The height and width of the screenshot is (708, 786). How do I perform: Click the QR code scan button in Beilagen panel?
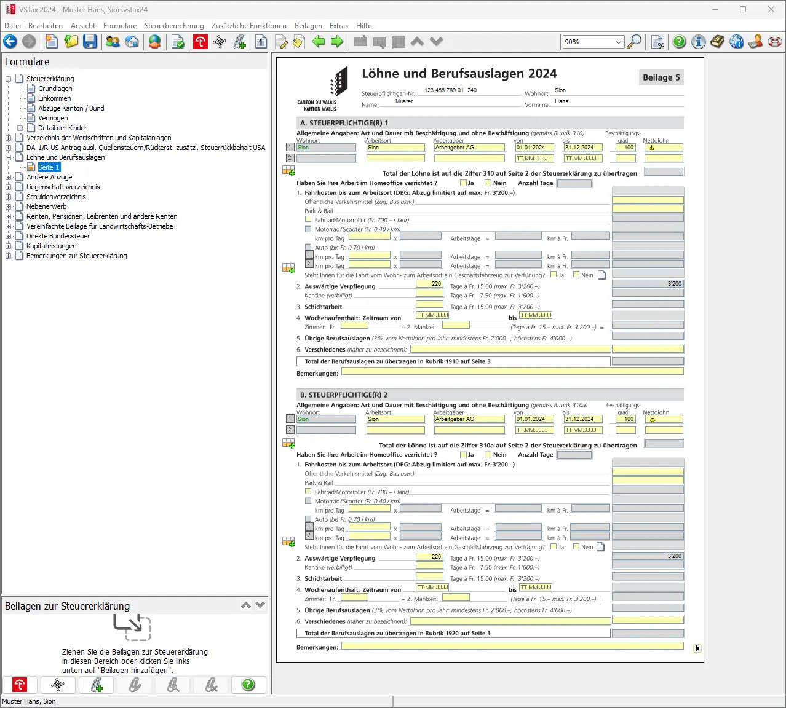point(58,685)
